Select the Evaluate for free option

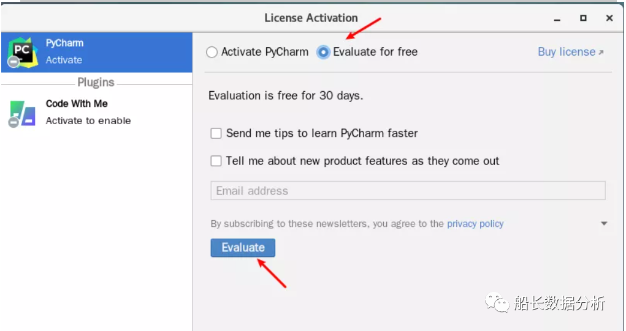(x=323, y=52)
